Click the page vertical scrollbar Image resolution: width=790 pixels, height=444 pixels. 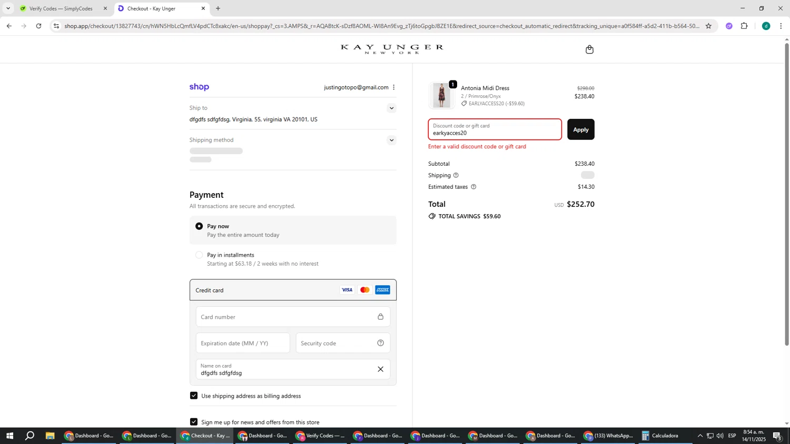[787, 195]
